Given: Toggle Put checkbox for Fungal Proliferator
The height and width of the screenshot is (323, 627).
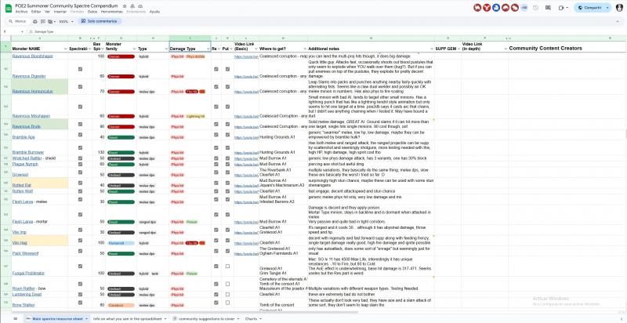Looking at the screenshot, I should 227,267.
